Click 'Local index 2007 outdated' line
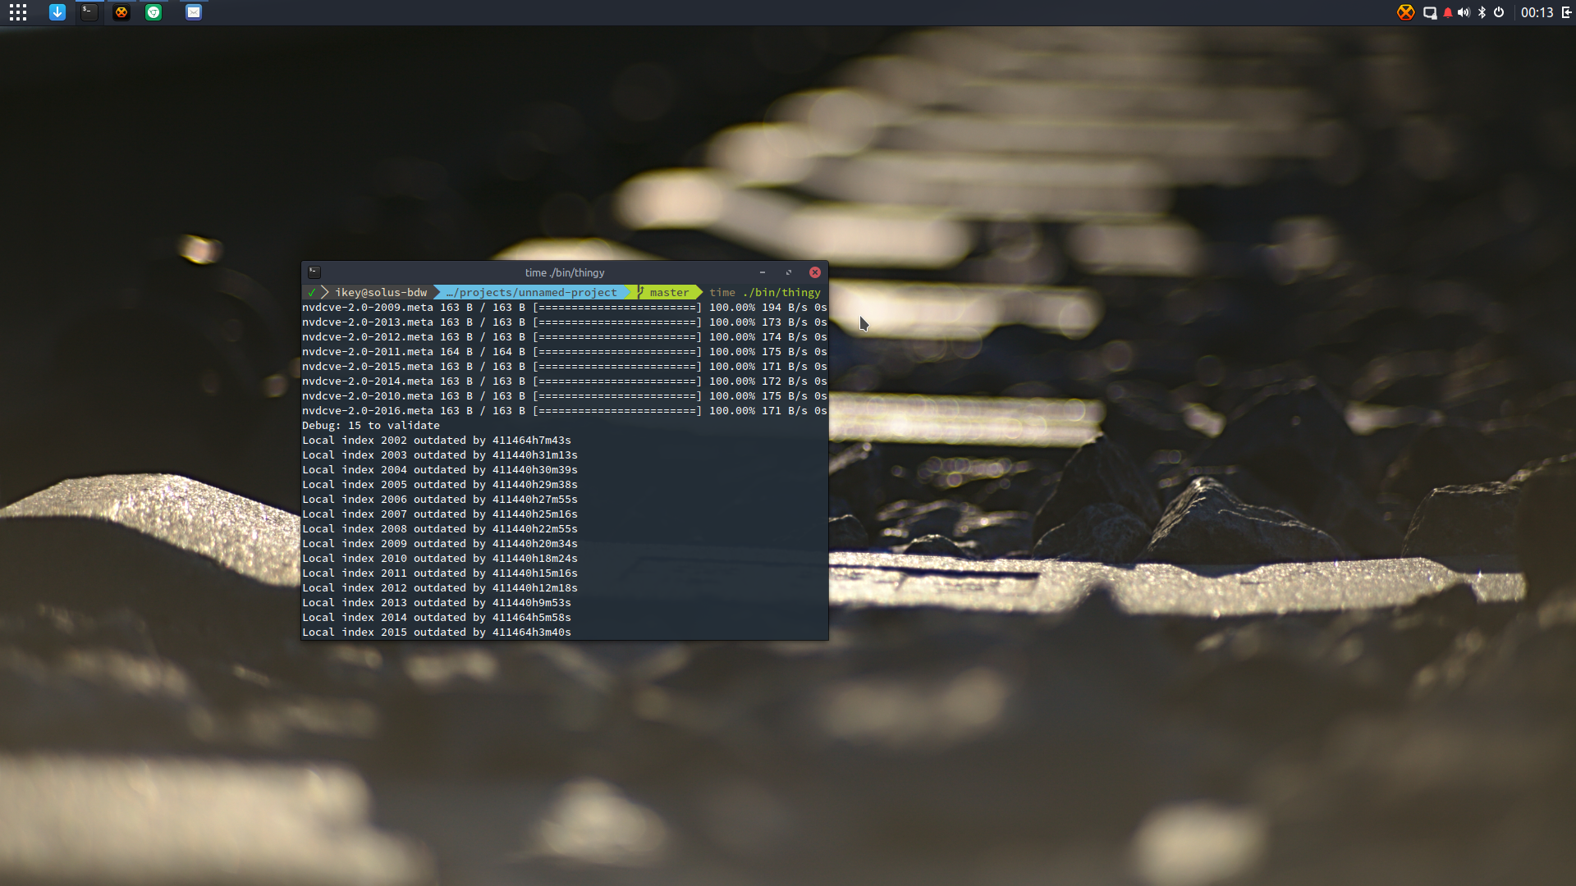The height and width of the screenshot is (886, 1576). tap(440, 514)
